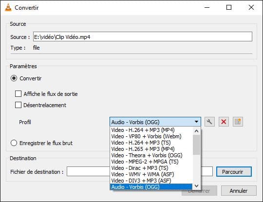Select Enregistrer le flux brut radio button
Image resolution: width=263 pixels, height=202 pixels.
14,143
